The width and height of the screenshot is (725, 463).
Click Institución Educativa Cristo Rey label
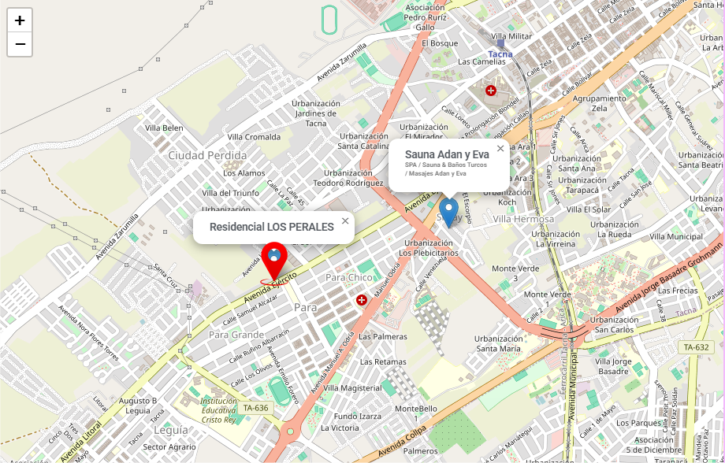pos(219,410)
